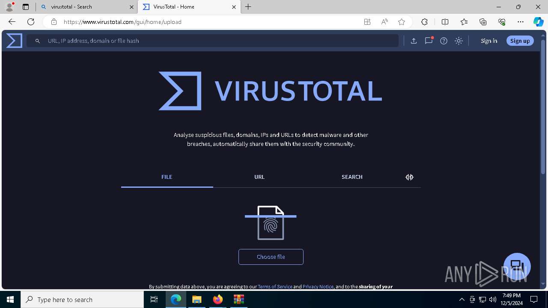Launch Firefox from taskbar
This screenshot has width=548, height=308.
[x=218, y=299]
